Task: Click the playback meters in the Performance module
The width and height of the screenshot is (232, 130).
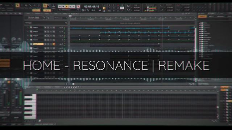Action: tap(153, 9)
